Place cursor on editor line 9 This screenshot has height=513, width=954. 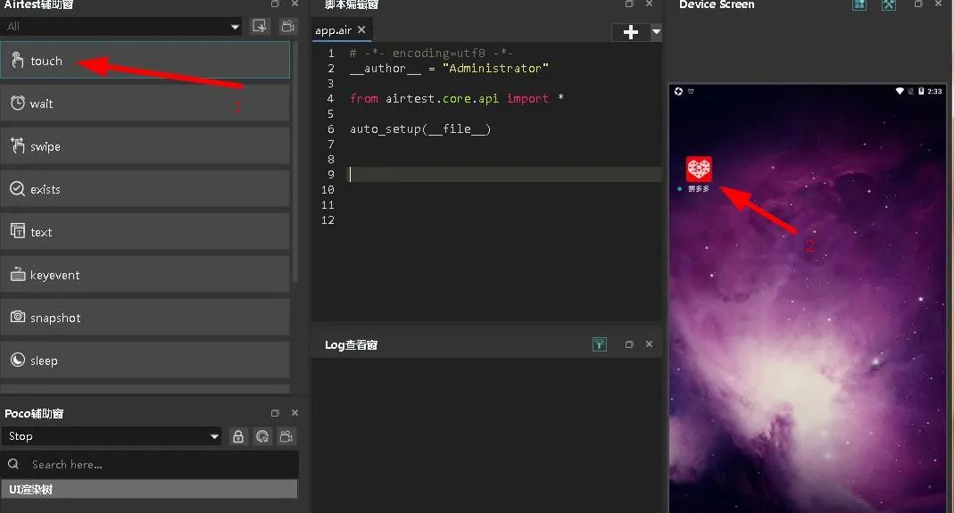(505, 175)
